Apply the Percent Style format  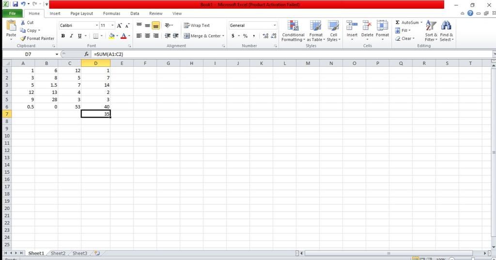tap(245, 36)
